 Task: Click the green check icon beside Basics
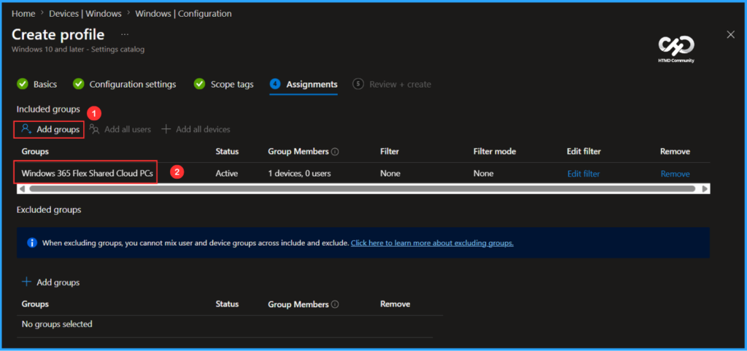point(23,85)
